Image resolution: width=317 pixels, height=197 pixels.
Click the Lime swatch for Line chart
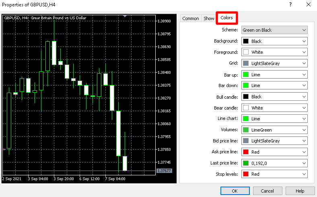tap(246, 119)
